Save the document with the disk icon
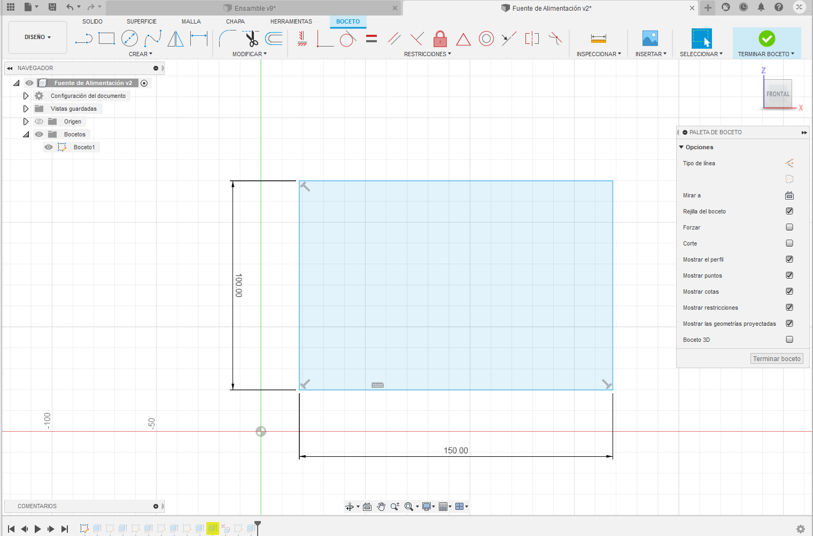Image resolution: width=813 pixels, height=536 pixels. click(x=52, y=7)
